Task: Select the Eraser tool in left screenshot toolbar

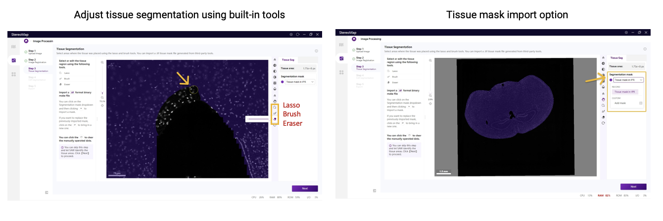Action: [x=275, y=119]
